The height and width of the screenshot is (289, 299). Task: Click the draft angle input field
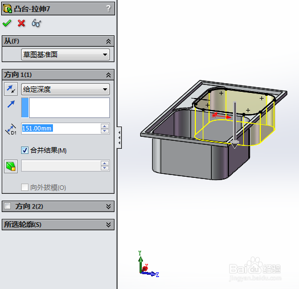pos(61,166)
